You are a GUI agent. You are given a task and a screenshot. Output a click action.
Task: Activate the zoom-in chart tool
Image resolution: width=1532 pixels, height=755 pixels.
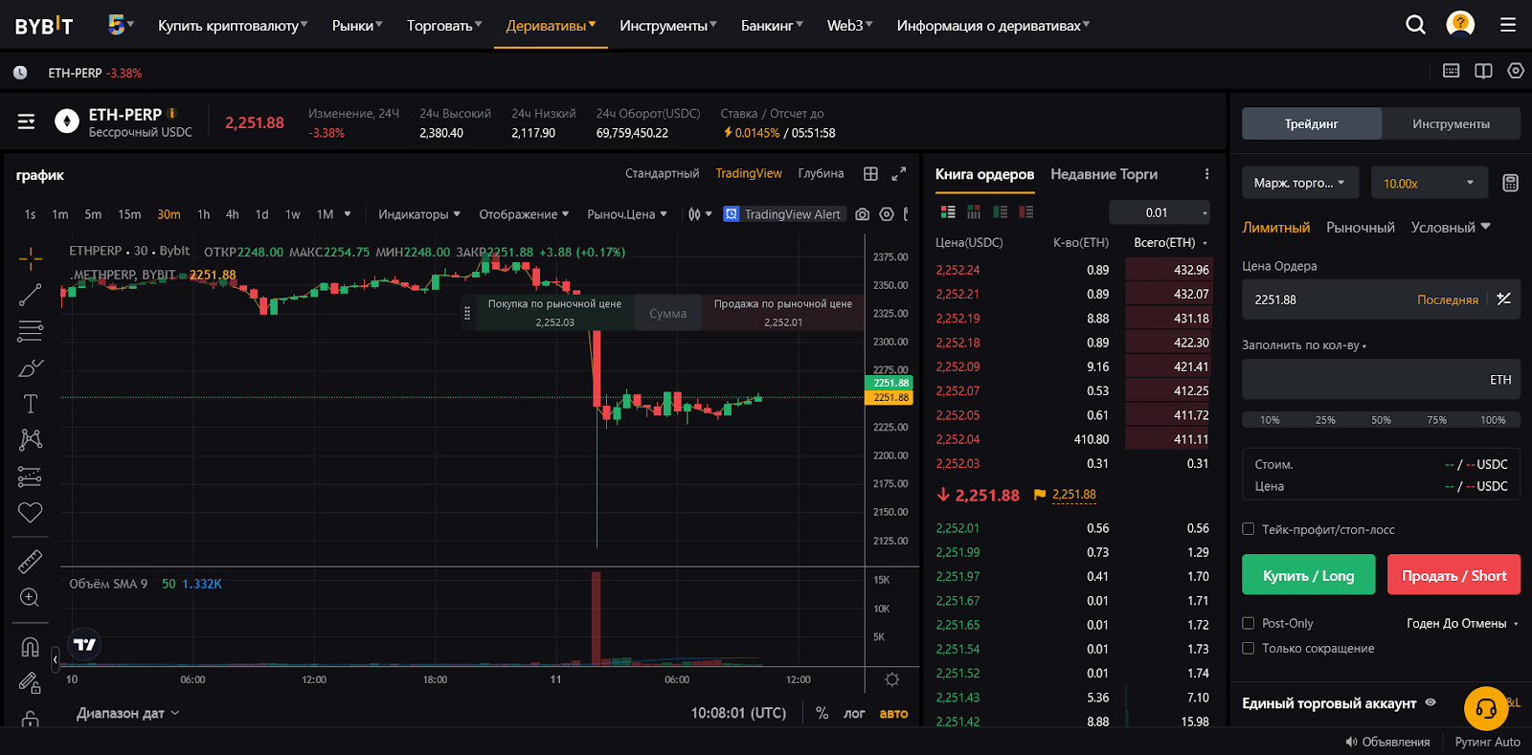coord(31,597)
